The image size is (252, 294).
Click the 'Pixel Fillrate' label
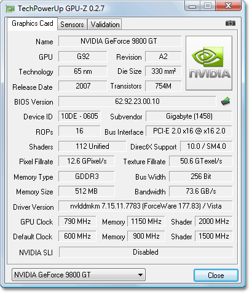(x=36, y=162)
